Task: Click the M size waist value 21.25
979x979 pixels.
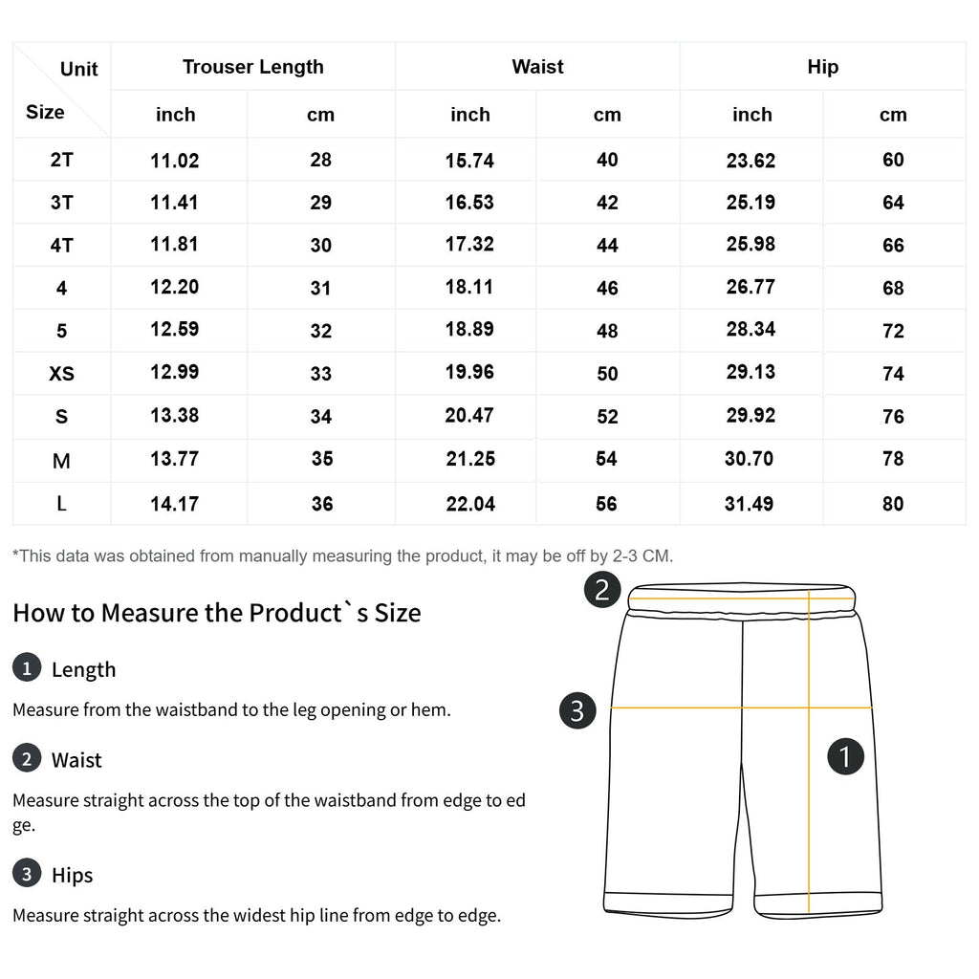Action: pos(470,459)
